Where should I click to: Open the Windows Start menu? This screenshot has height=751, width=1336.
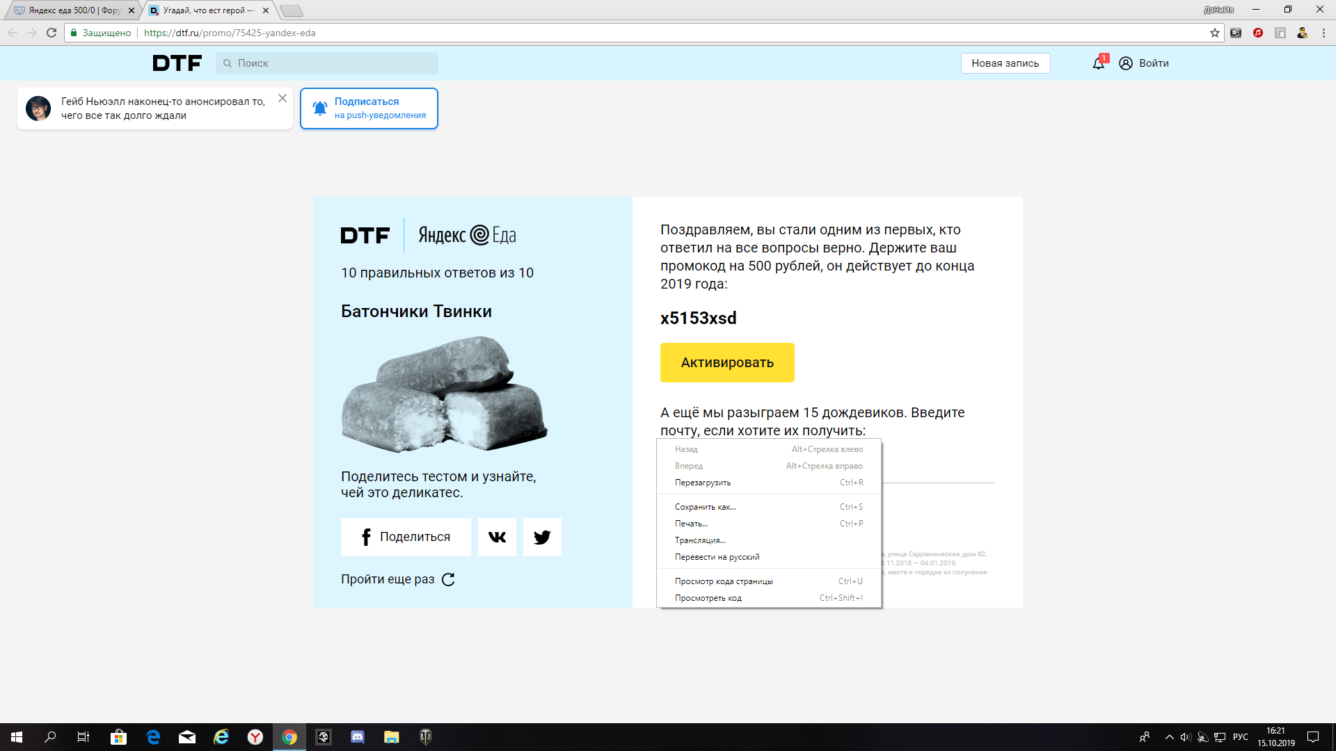pyautogui.click(x=17, y=737)
